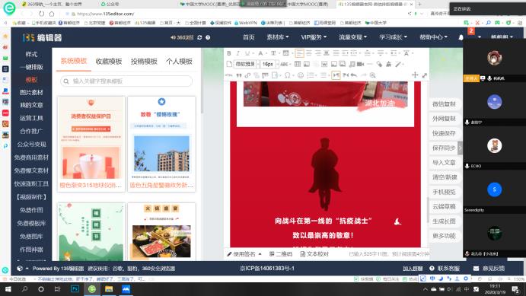Toggle bold formatting

(x=229, y=53)
